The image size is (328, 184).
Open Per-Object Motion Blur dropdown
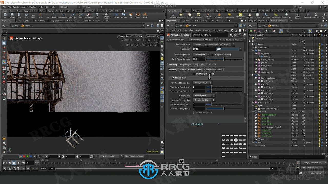pos(202,83)
